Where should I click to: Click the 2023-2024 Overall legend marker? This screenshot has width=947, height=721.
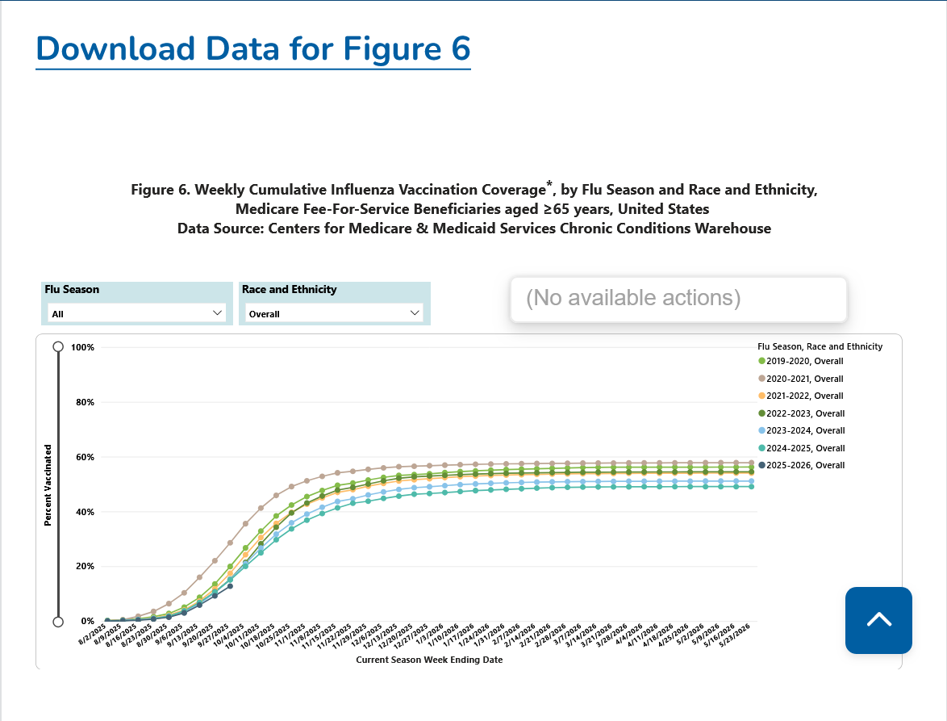click(x=761, y=430)
